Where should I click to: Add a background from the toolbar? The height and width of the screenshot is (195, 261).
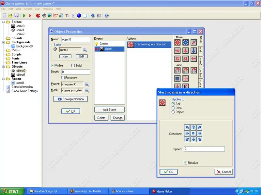[50, 16]
